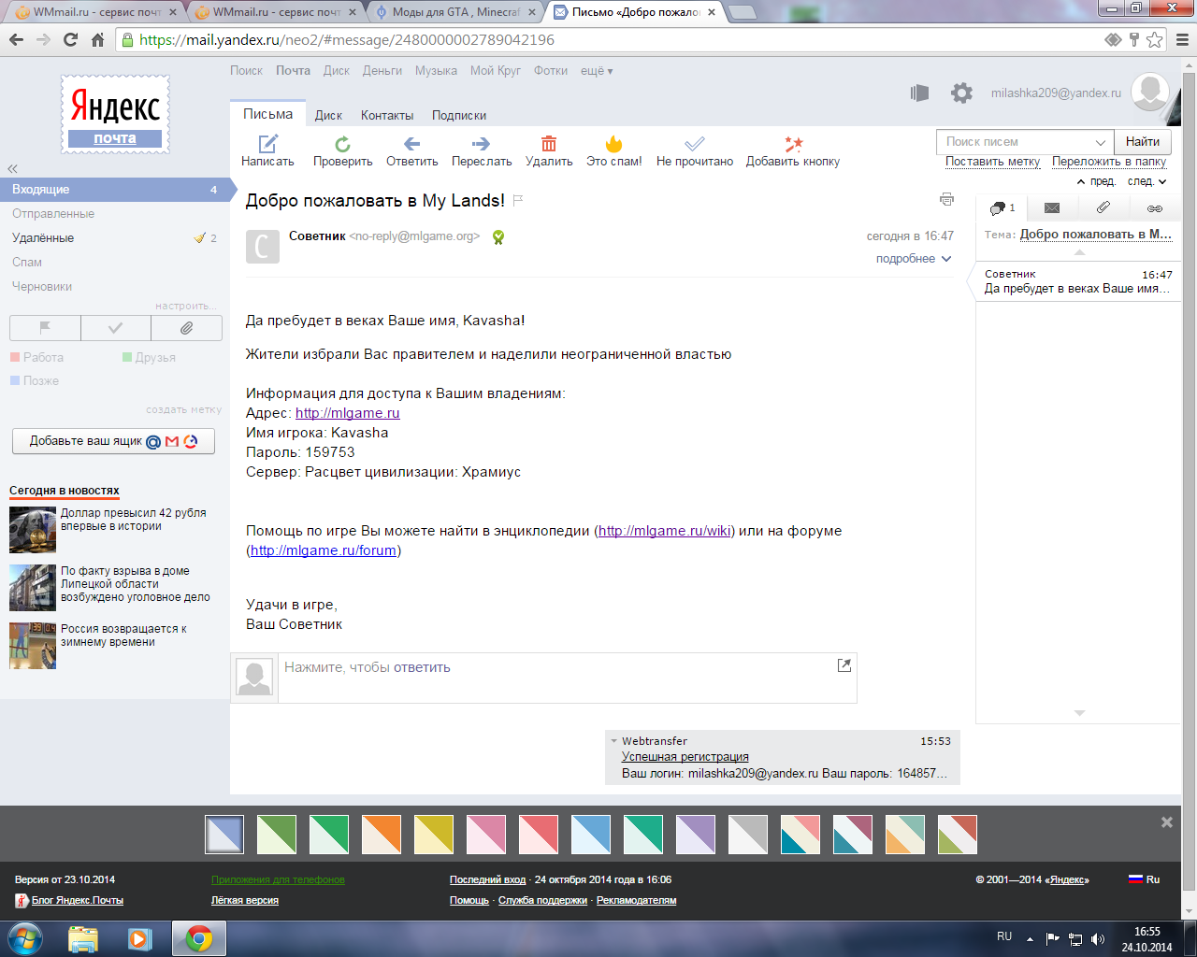Image resolution: width=1197 pixels, height=957 pixels.
Task: Print the message using printer icon
Action: point(946,199)
